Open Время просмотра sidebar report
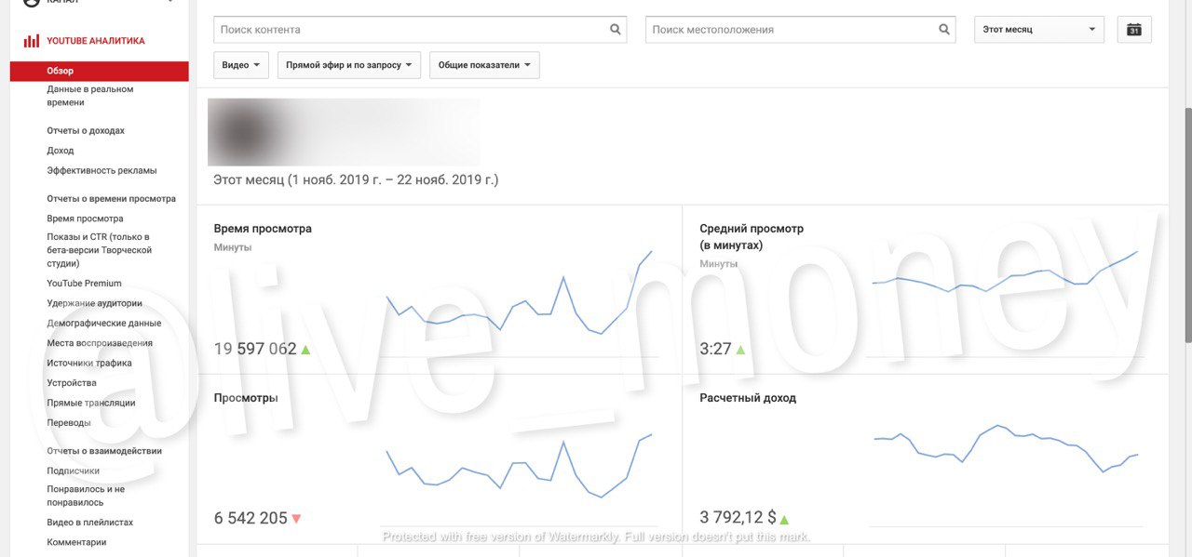The image size is (1192, 557). (85, 219)
